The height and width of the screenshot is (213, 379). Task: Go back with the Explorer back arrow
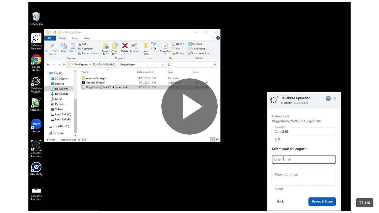click(x=48, y=64)
